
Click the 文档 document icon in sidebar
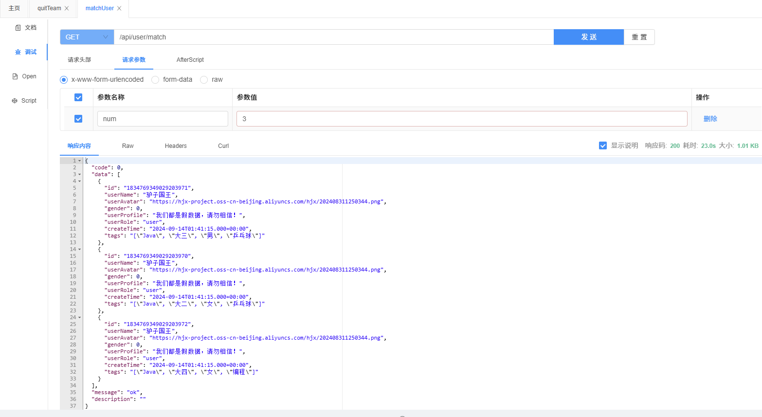tap(18, 28)
